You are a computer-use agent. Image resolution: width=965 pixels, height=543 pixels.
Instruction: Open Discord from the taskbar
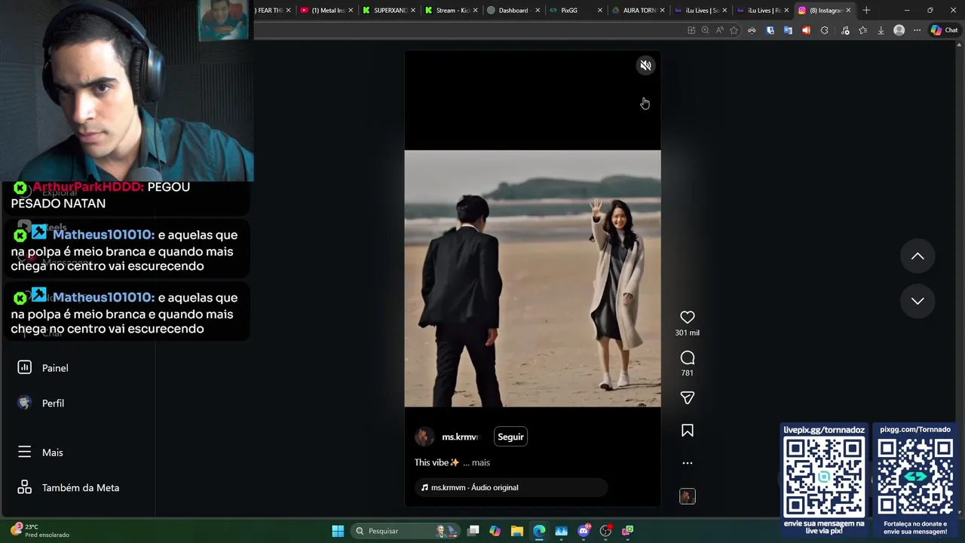click(x=584, y=531)
